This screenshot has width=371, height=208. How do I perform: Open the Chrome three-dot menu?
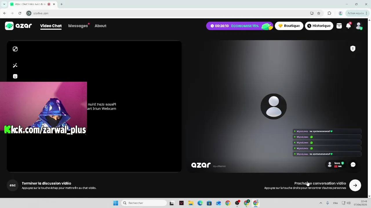(366, 13)
